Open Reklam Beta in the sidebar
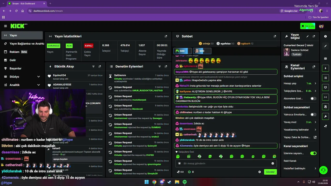The width and height of the screenshot is (331, 186). coord(22,52)
